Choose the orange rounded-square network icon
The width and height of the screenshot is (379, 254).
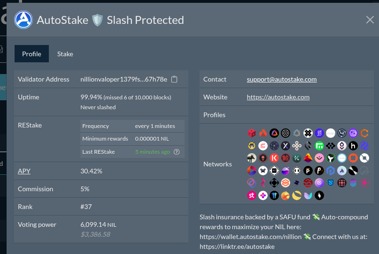point(353,158)
